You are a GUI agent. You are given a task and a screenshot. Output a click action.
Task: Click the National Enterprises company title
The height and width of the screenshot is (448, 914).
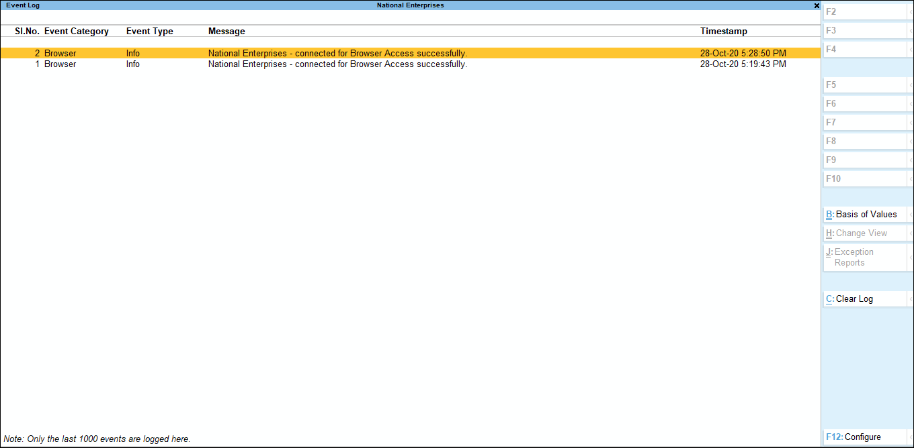[410, 5]
